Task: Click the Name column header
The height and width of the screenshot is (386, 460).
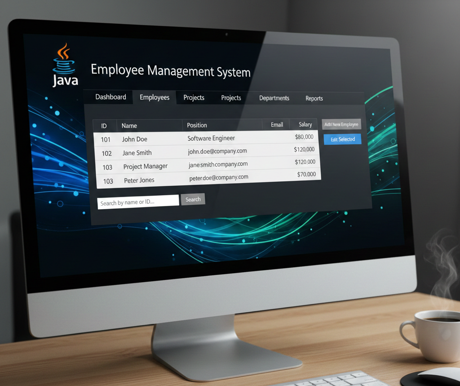Action: click(129, 126)
